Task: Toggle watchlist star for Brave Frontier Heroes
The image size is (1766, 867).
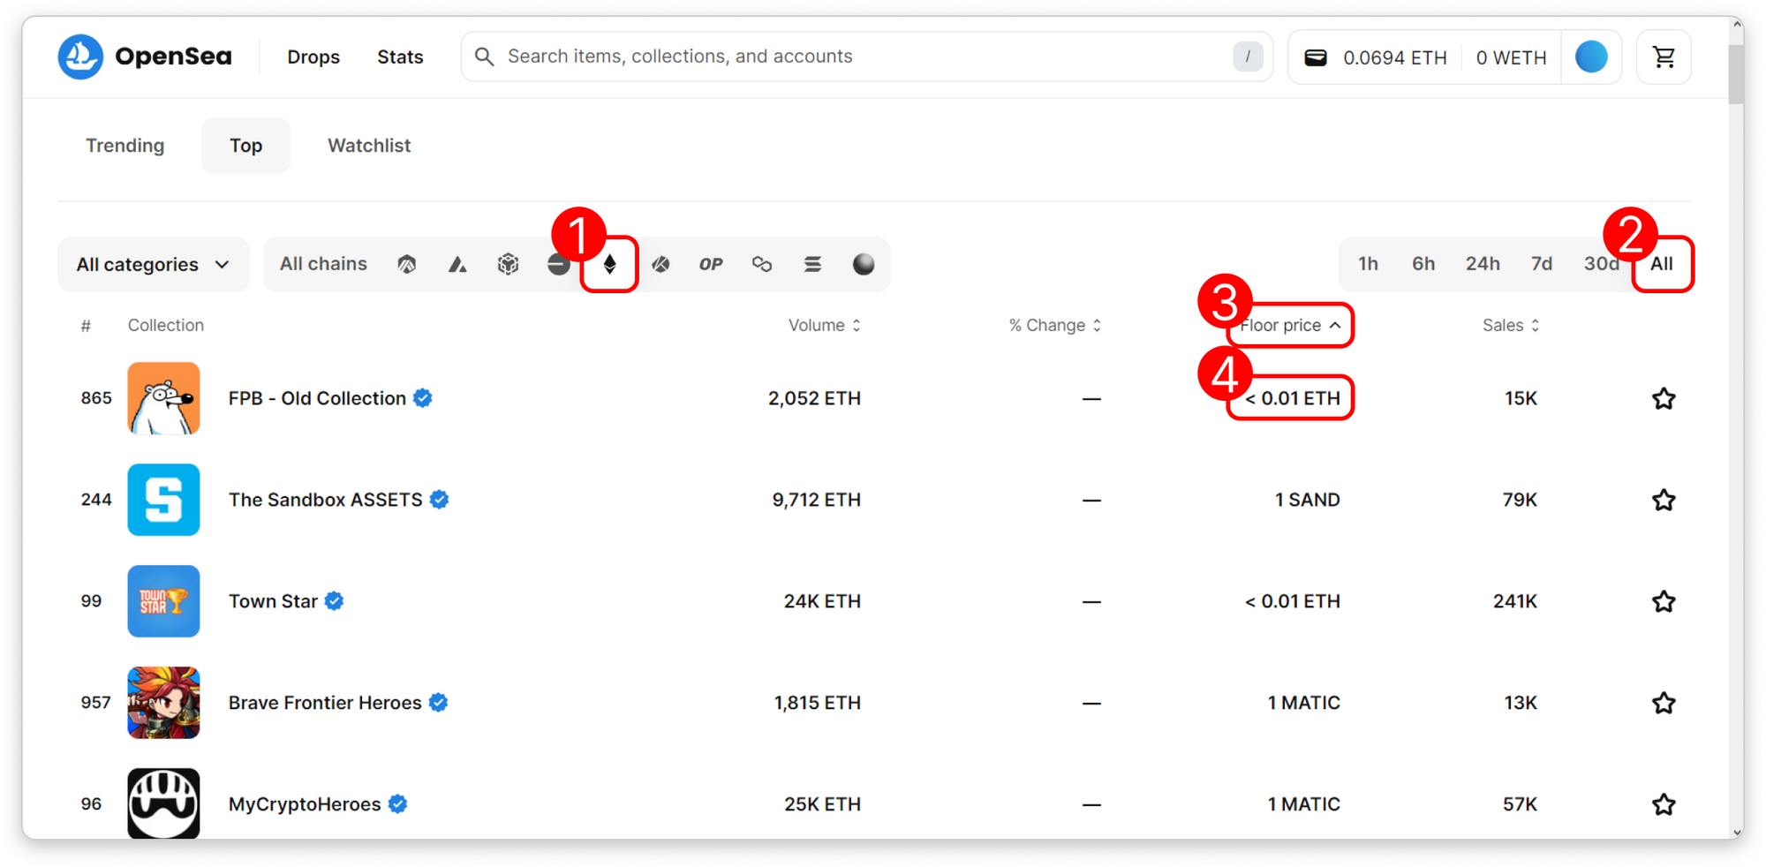Action: pyautogui.click(x=1664, y=704)
